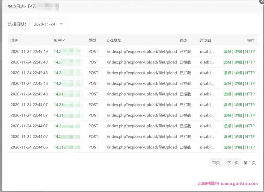Click the 时间 column header
The height and width of the screenshot is (192, 264).
14,40
